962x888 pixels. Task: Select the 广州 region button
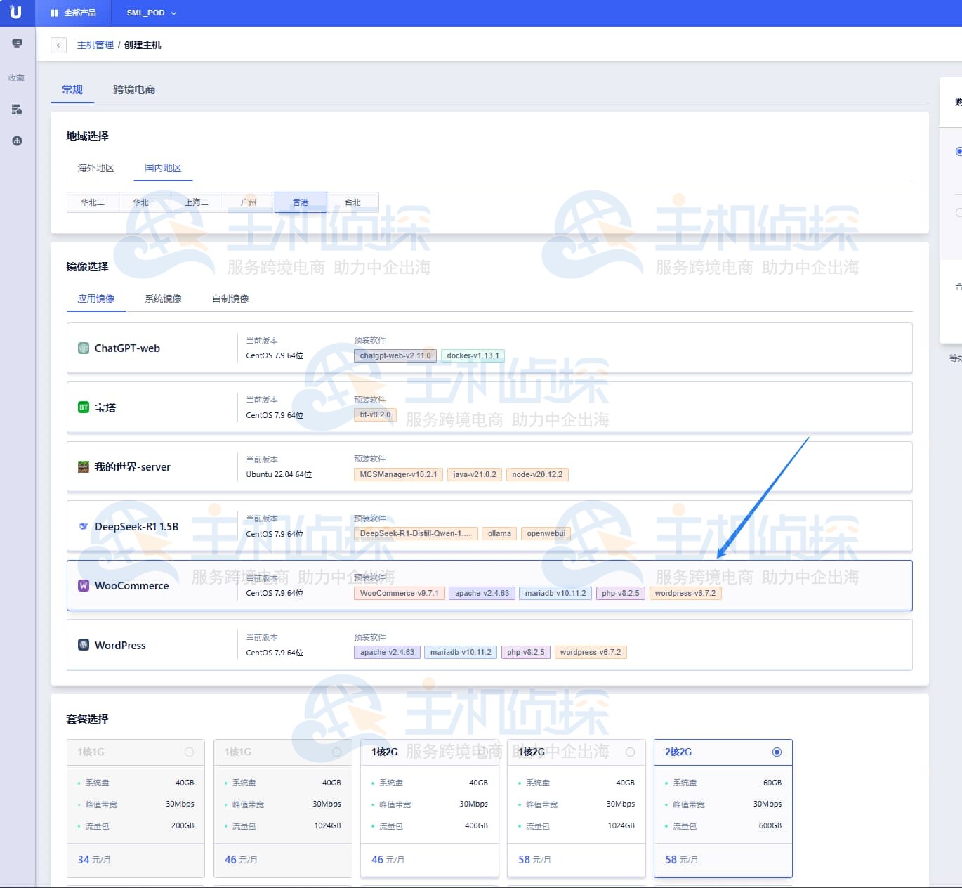click(x=249, y=202)
